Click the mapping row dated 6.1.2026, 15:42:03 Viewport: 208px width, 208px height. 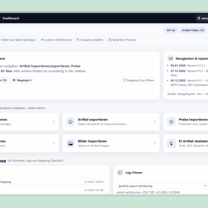pos(53,182)
